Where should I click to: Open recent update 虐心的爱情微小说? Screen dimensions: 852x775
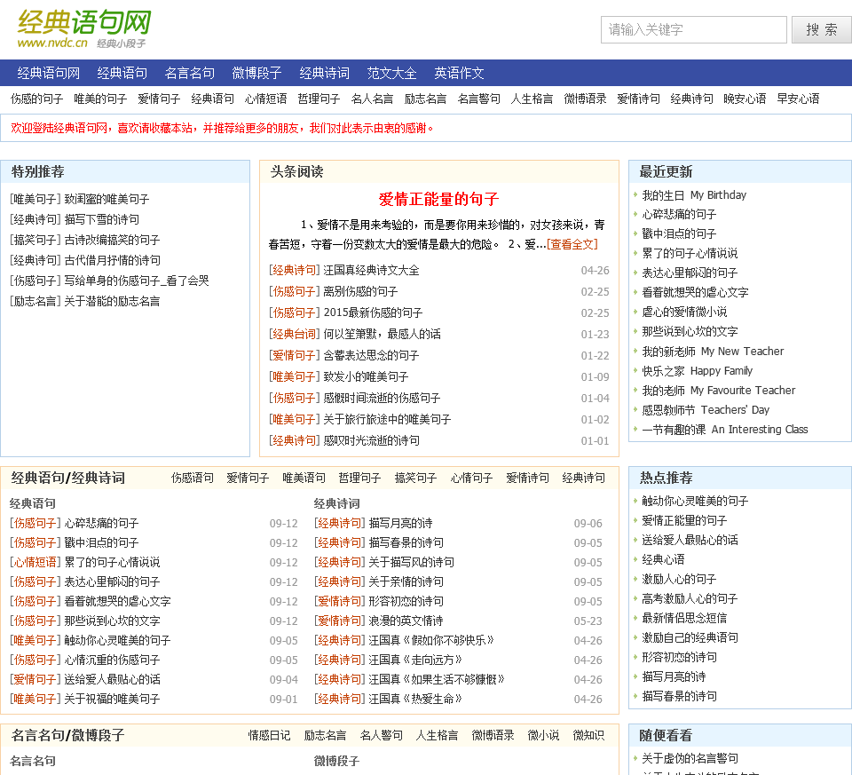[x=684, y=312]
